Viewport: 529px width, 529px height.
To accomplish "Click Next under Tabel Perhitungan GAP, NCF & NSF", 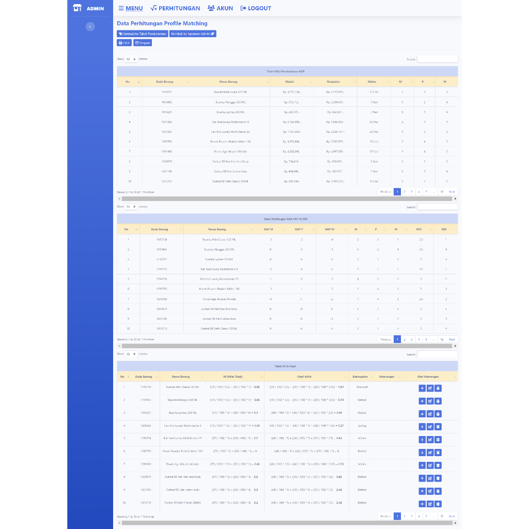I will click(x=452, y=339).
